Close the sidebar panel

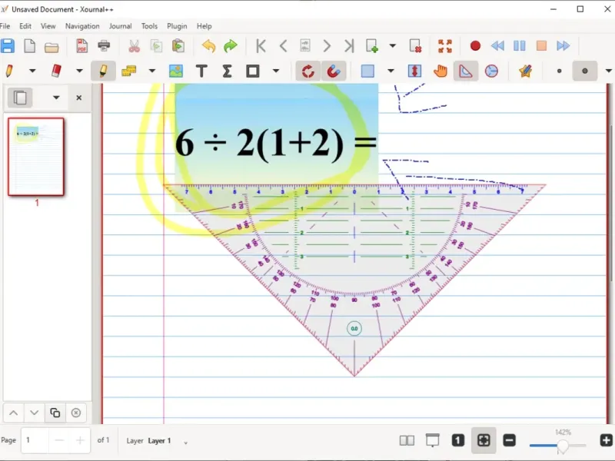tap(79, 98)
